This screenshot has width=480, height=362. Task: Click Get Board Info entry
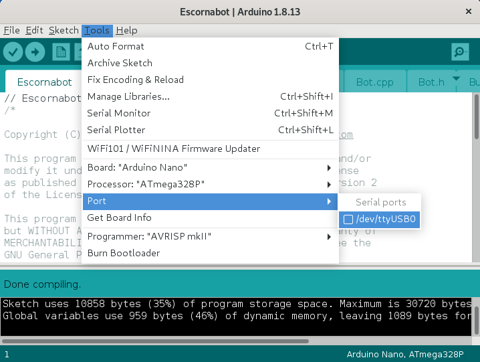[119, 217]
